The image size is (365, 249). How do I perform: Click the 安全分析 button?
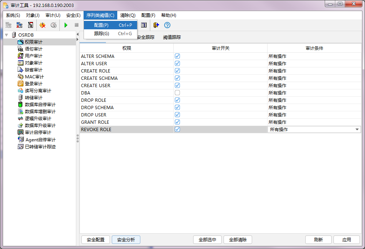(x=126, y=239)
